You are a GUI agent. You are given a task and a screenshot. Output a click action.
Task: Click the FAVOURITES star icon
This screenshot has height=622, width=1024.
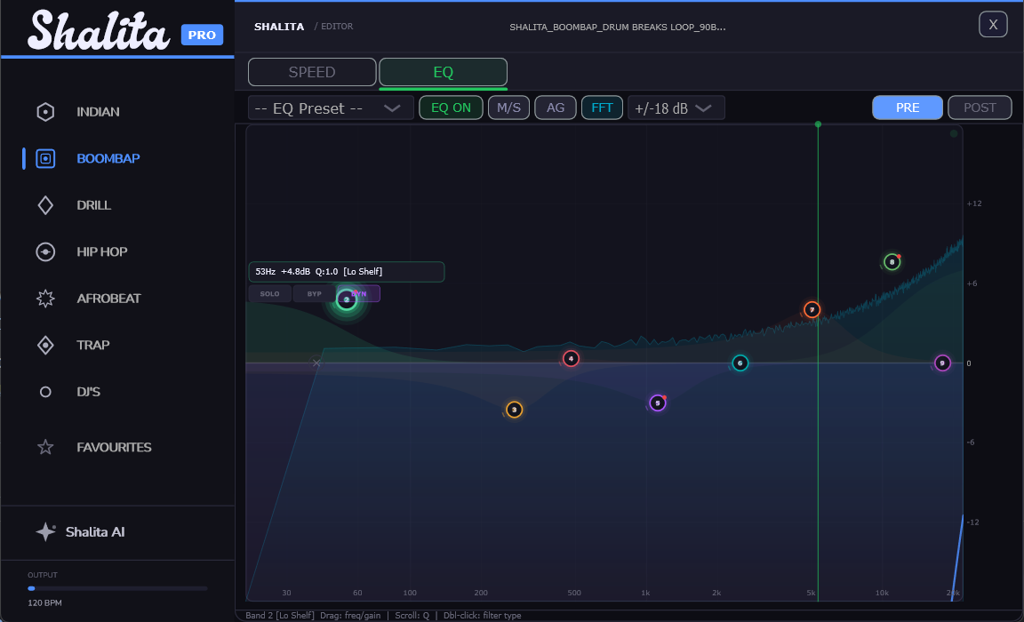[x=45, y=447]
